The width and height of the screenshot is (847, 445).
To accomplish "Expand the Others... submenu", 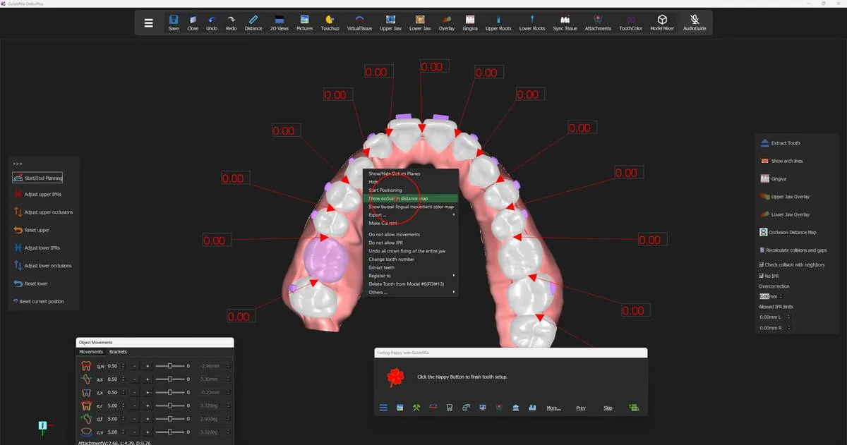I will pyautogui.click(x=411, y=292).
